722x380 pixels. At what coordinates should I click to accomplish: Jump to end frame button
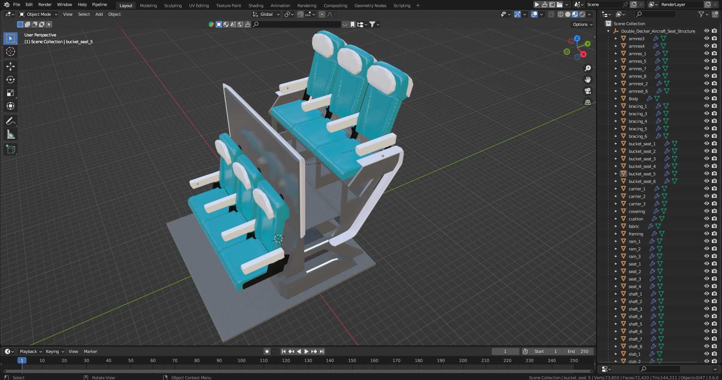click(322, 351)
